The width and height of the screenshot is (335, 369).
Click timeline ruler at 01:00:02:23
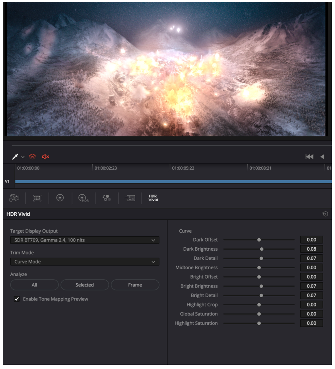pyautogui.click(x=105, y=168)
